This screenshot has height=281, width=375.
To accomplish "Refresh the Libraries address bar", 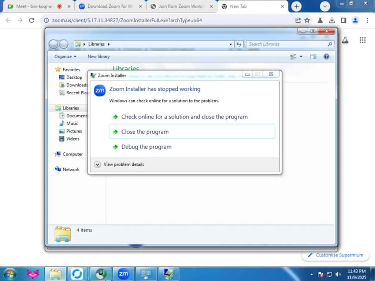I will pos(239,44).
